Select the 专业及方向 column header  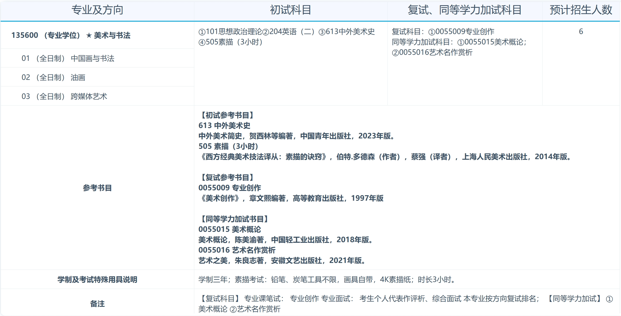coord(98,10)
